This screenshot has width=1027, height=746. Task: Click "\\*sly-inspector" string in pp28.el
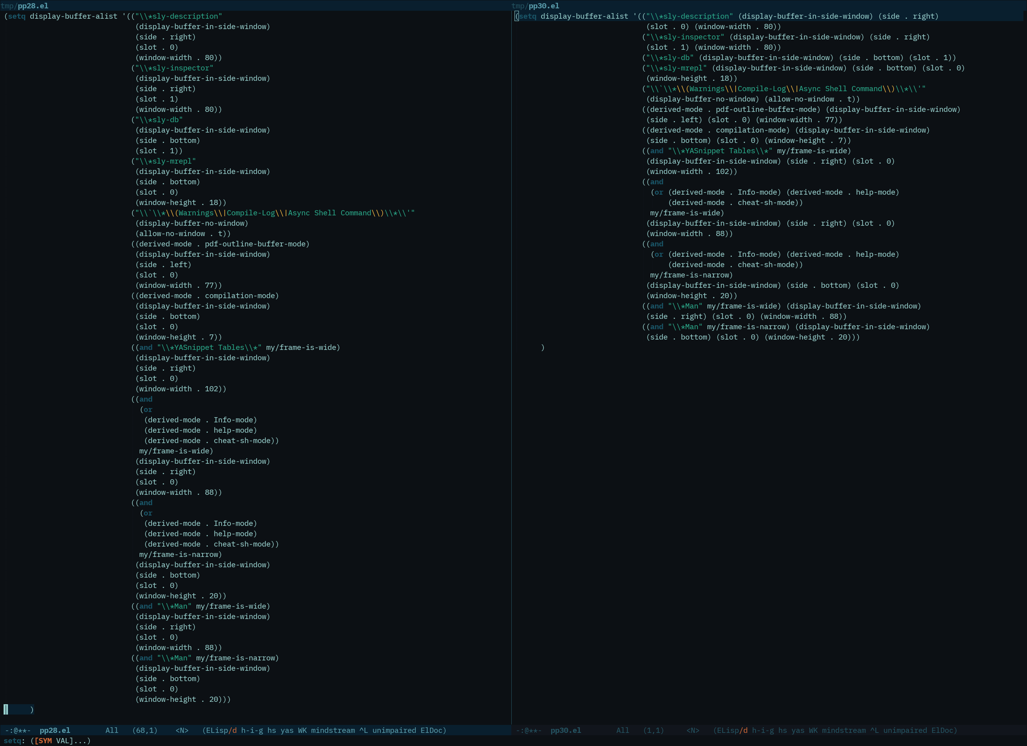pyautogui.click(x=174, y=68)
